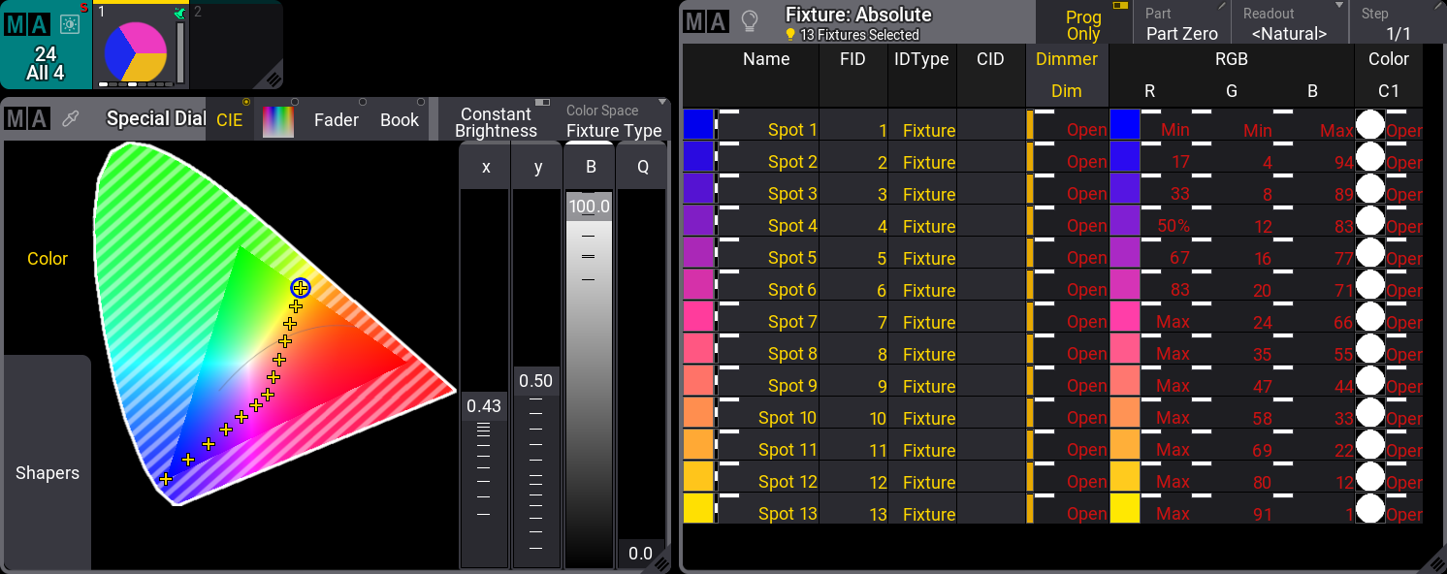1447x574 pixels.
Task: Open the Shapers section
Action: point(47,473)
